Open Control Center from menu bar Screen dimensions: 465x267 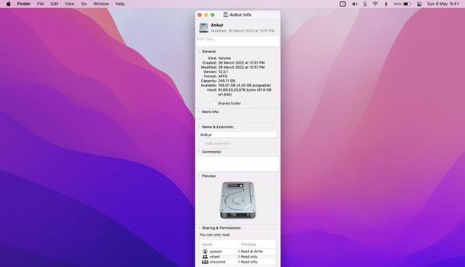(419, 4)
